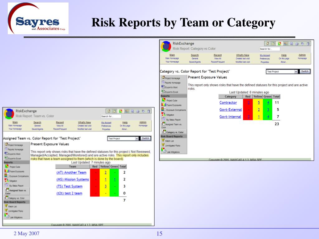319x239 pixels.
Task: Open My Account menu in Team report window
Action: tap(106, 123)
